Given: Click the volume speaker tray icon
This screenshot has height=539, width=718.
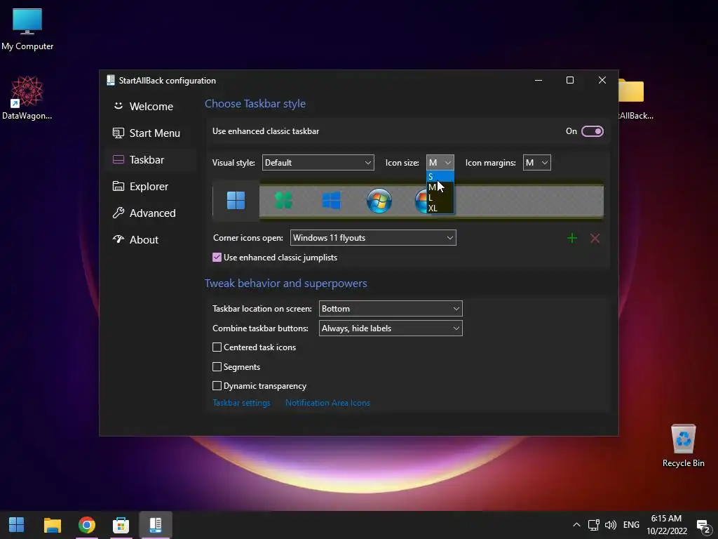Looking at the screenshot, I should click(x=611, y=525).
